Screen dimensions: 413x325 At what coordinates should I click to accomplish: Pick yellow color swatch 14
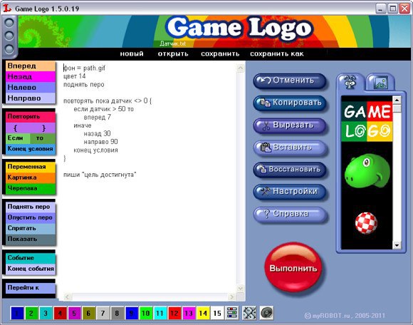click(x=203, y=313)
